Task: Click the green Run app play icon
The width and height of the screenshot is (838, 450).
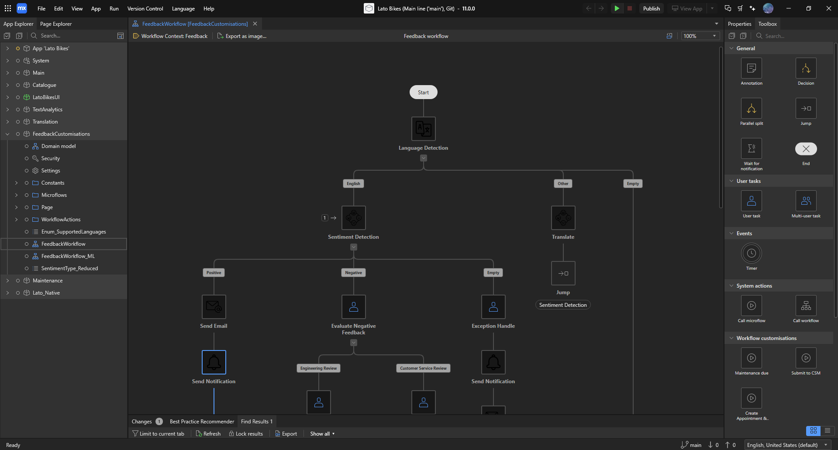Action: (x=617, y=8)
